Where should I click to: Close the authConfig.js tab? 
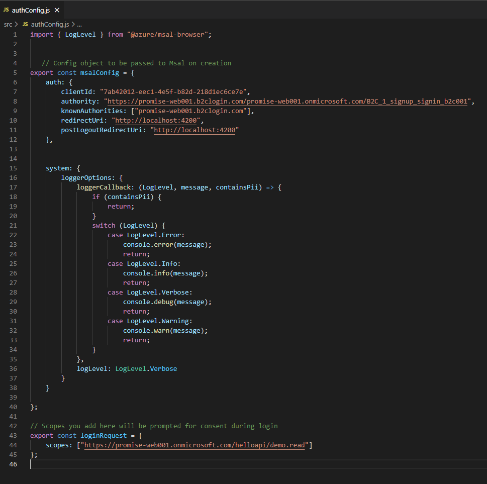click(x=56, y=9)
